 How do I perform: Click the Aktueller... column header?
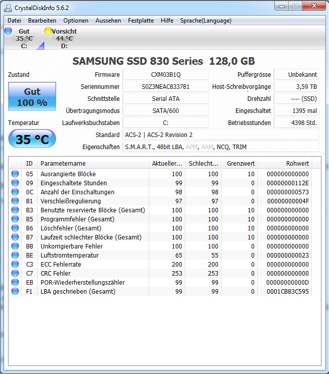(x=167, y=164)
